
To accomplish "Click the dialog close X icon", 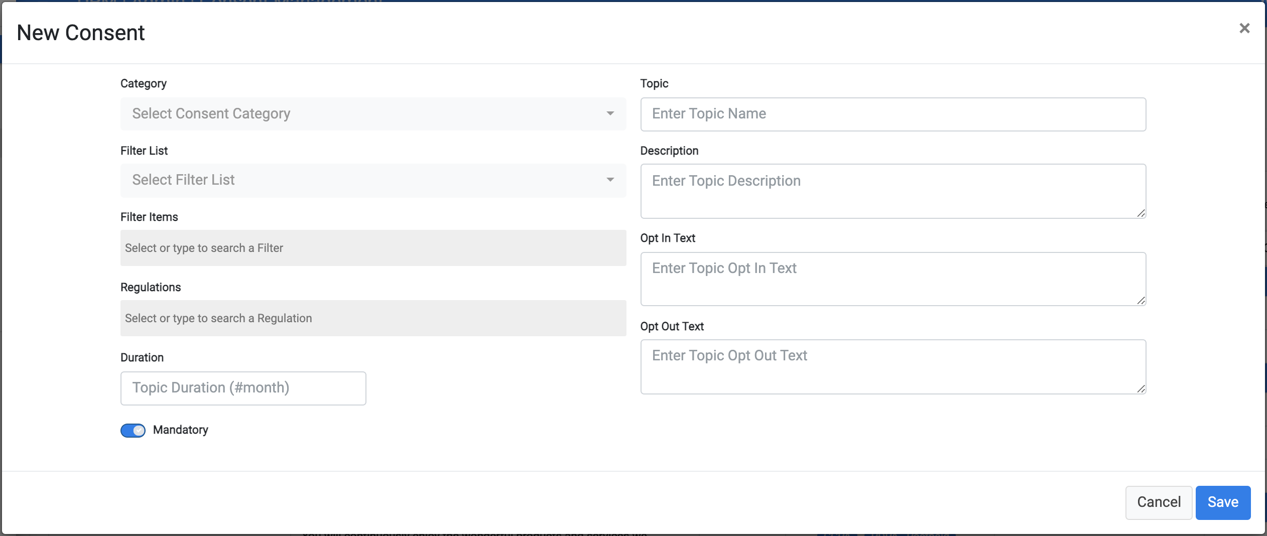I will pyautogui.click(x=1244, y=28).
